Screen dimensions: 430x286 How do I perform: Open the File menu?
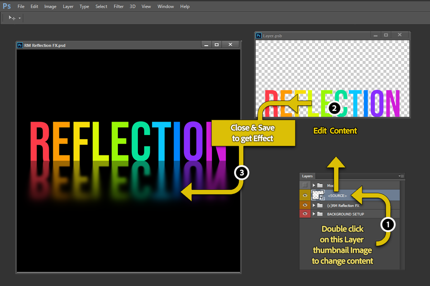[21, 6]
